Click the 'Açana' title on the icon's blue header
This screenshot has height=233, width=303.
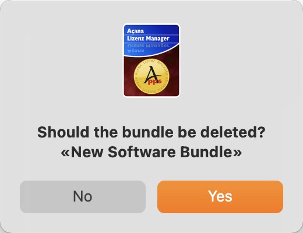tap(135, 31)
